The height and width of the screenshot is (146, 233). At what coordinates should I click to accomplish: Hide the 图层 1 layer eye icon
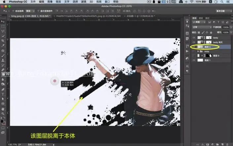click(194, 60)
